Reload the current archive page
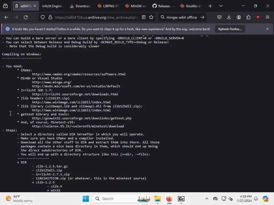The width and height of the screenshot is (274, 205). click(26, 17)
